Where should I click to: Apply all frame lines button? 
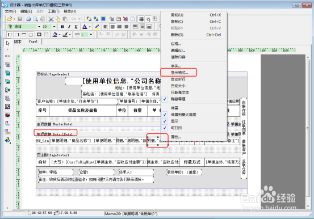[39, 35]
